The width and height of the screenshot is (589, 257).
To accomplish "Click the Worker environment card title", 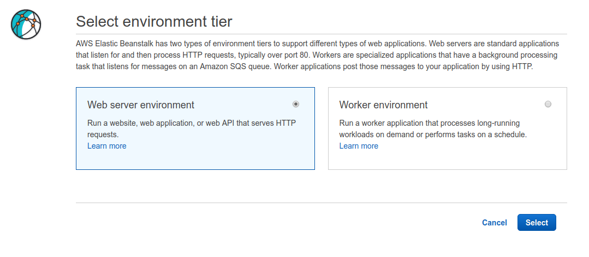I will pyautogui.click(x=383, y=105).
